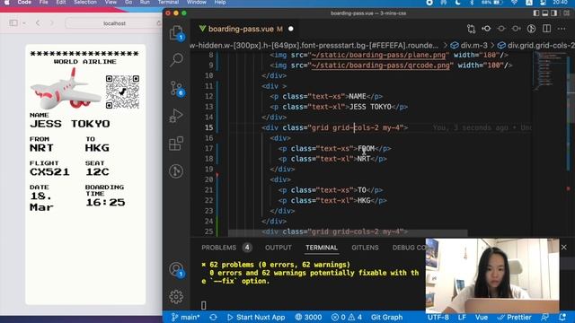Open the Customize Layout icon in title bar
Viewport: 575px width, 323px height.
tap(567, 13)
